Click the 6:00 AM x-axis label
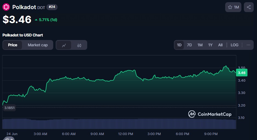This screenshot has height=140, width=257. pos(69,134)
